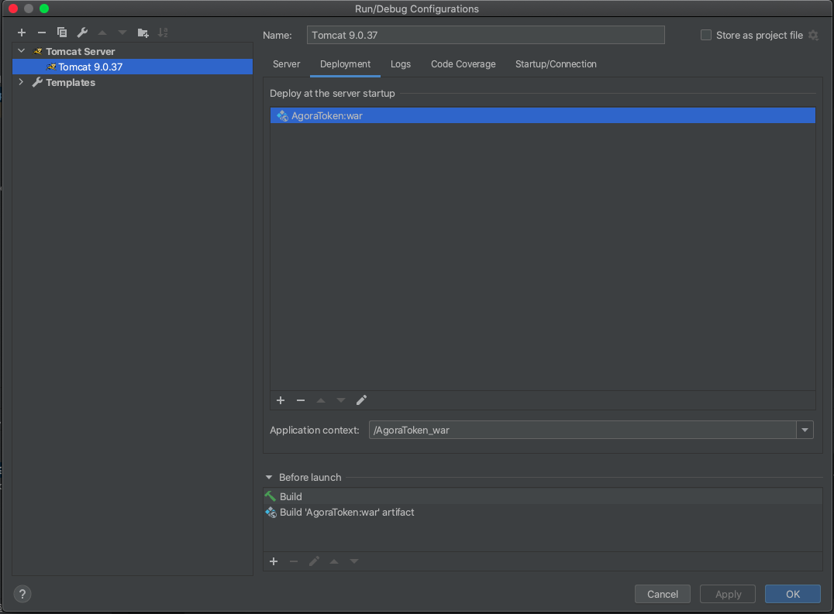Collapse the Tomcat Server tree node

21,51
